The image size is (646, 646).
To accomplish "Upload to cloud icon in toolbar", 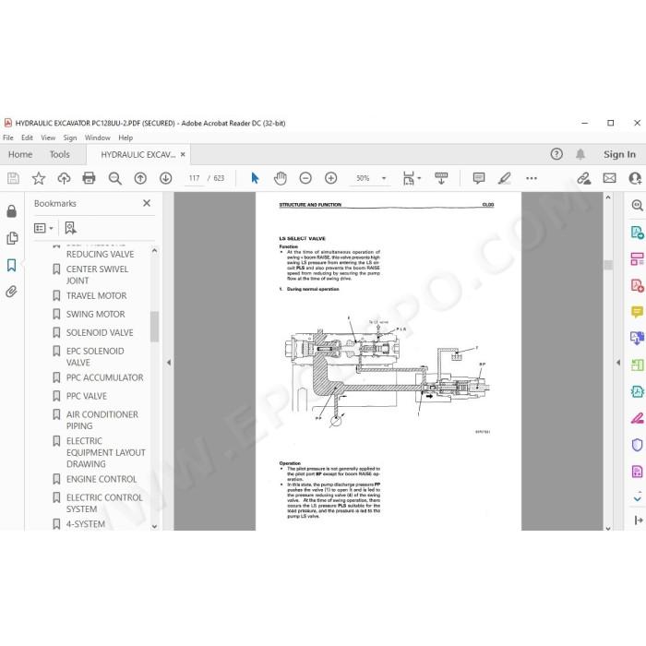I will 64,178.
